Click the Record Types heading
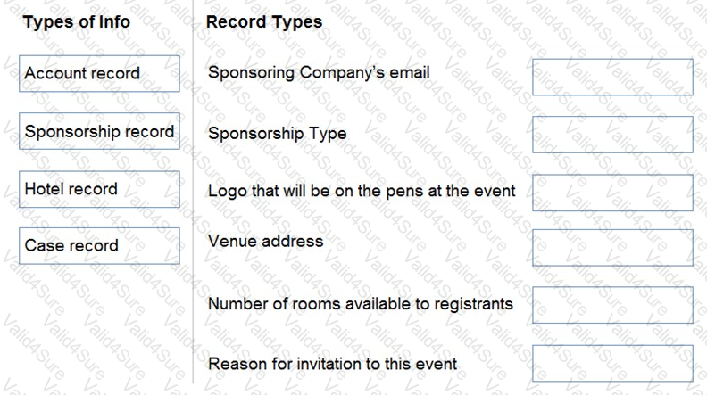This screenshot has width=707, height=395. point(264,21)
